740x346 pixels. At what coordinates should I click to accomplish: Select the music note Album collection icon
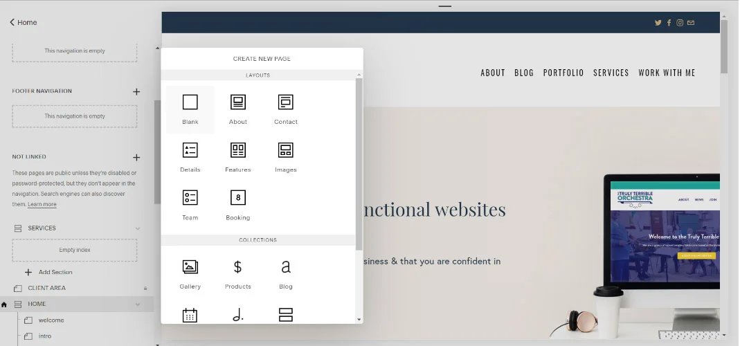coord(238,315)
